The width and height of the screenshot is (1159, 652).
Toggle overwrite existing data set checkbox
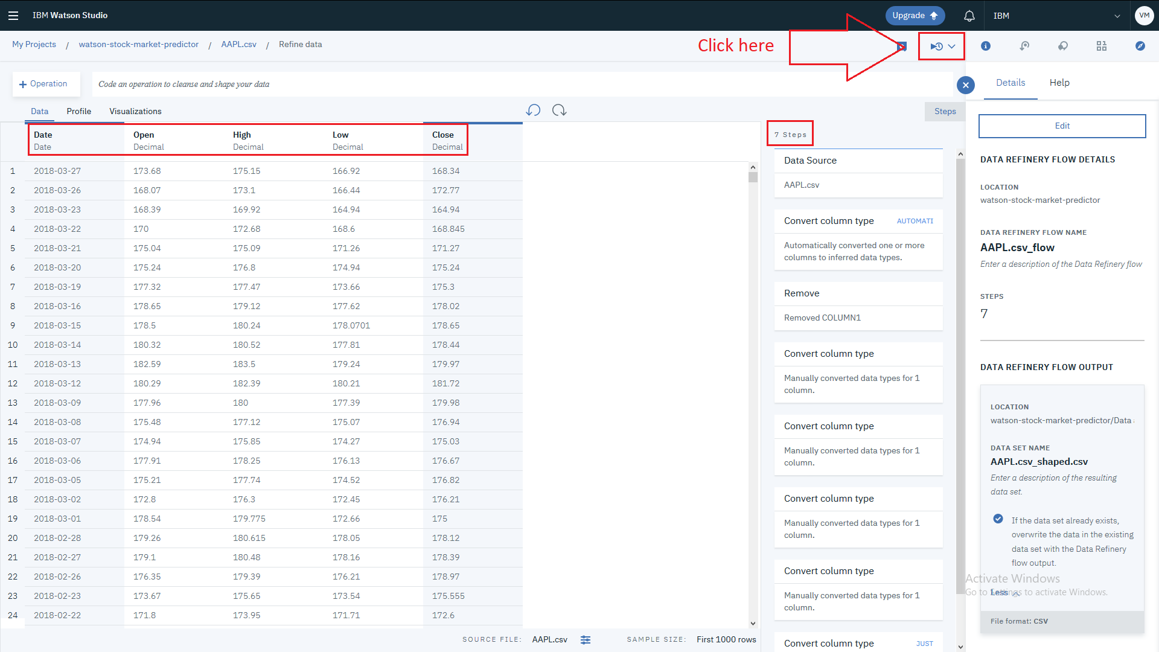998,519
